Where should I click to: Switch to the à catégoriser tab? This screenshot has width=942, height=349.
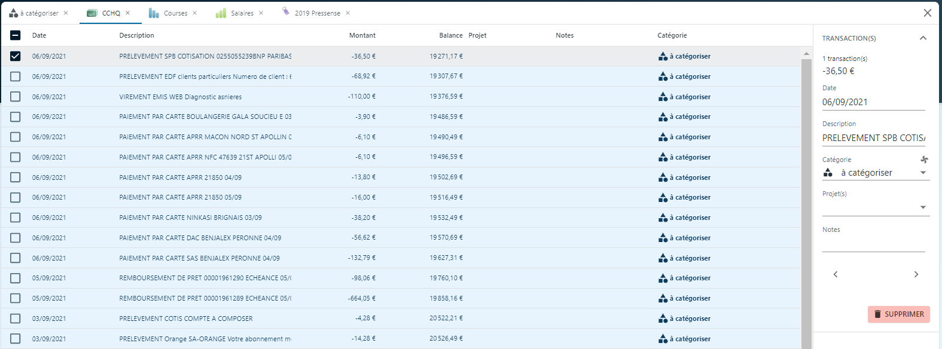39,13
